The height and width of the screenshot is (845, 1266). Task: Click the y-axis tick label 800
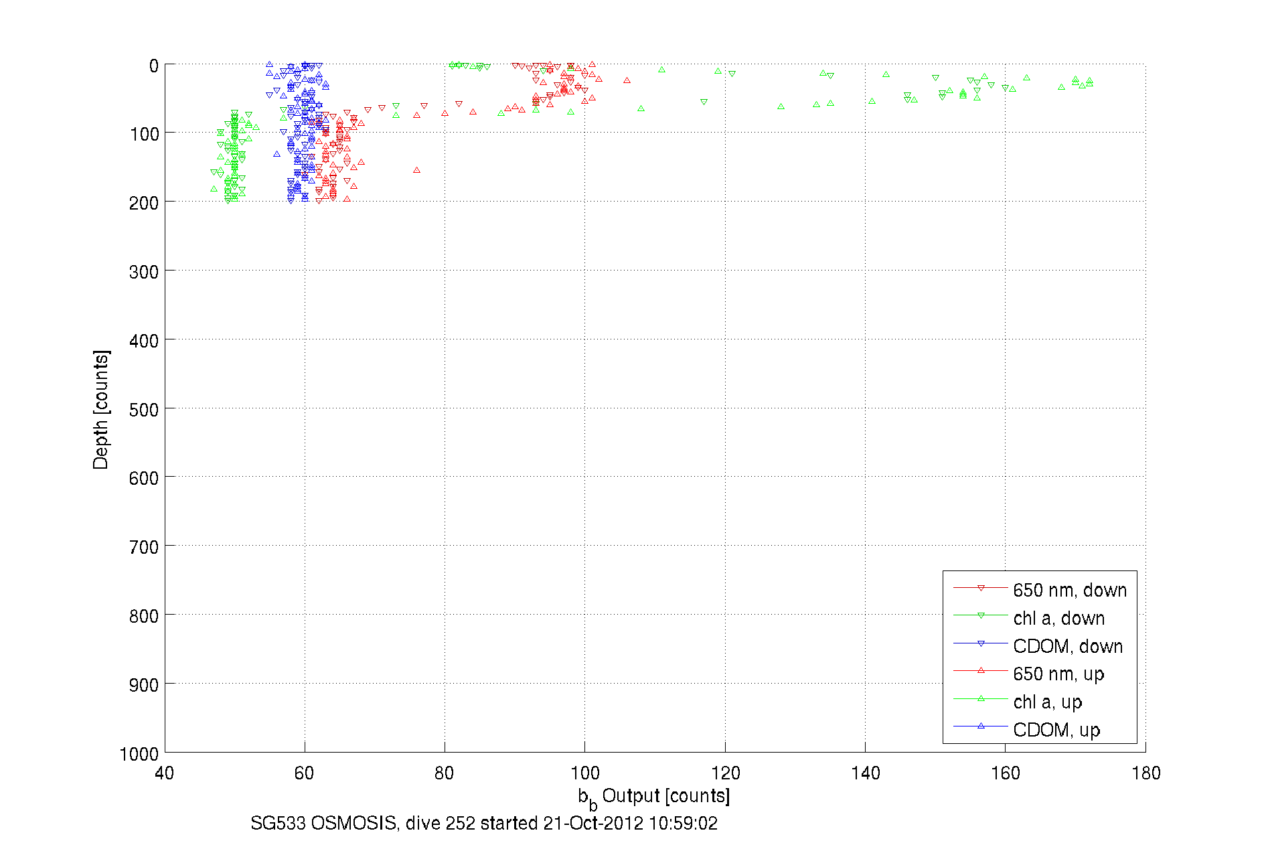pyautogui.click(x=144, y=616)
